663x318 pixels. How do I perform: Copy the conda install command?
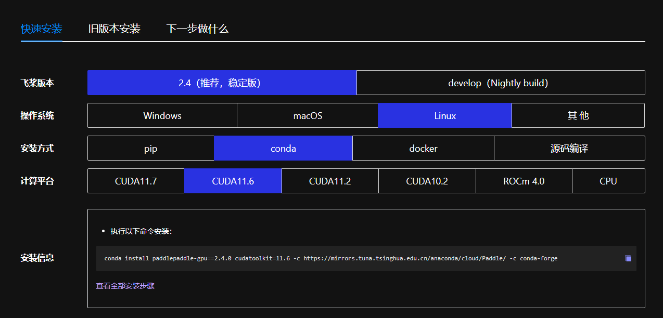[x=628, y=258]
